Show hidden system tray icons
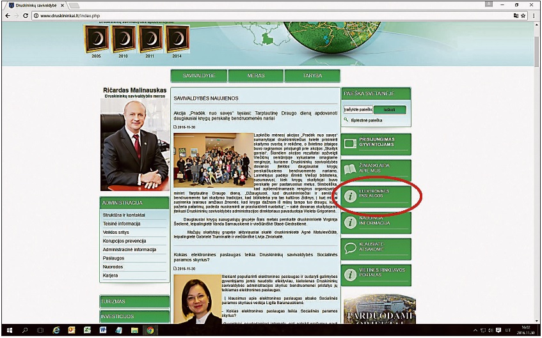 tap(475, 330)
